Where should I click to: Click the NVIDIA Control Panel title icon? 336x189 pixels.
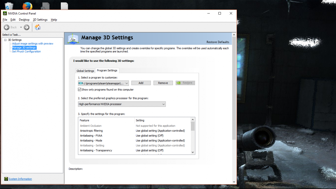click(x=5, y=13)
